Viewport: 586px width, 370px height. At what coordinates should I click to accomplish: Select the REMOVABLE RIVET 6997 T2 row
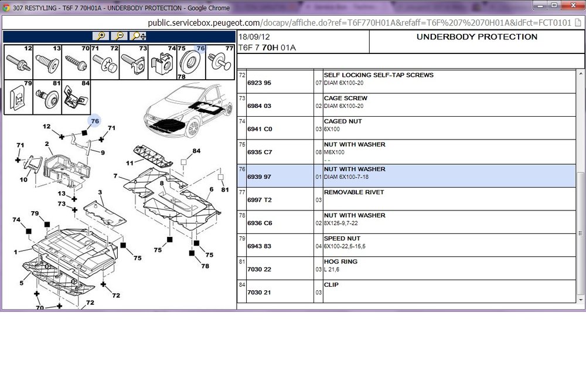click(x=406, y=199)
